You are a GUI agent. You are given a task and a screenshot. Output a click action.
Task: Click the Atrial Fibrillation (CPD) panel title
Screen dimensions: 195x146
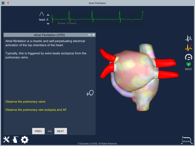click(49, 35)
